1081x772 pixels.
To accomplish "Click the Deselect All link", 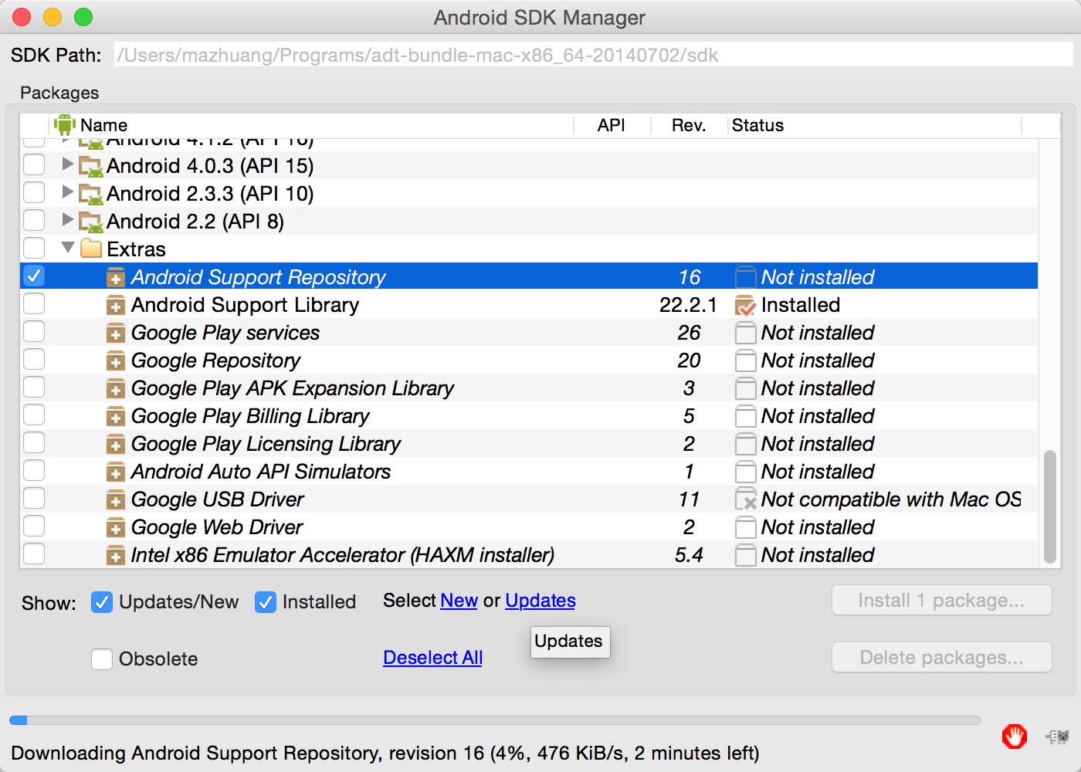I will tap(432, 658).
